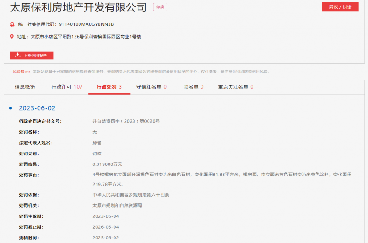368x243 pixels.
Task: Click the penalty authority 太原市规划和自然资源局
Action: pyautogui.click(x=117, y=206)
